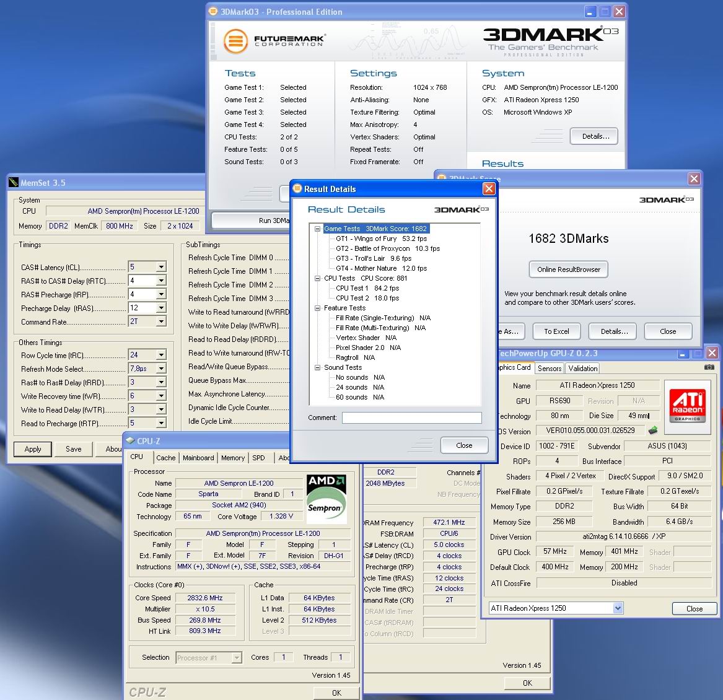The width and height of the screenshot is (723, 700).
Task: Close the 3DMark Score window with X
Action: point(694,178)
